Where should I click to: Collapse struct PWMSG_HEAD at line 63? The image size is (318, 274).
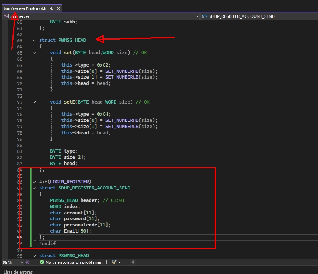34,40
